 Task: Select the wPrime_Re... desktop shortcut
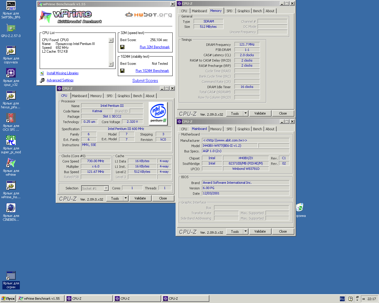(x=11, y=185)
